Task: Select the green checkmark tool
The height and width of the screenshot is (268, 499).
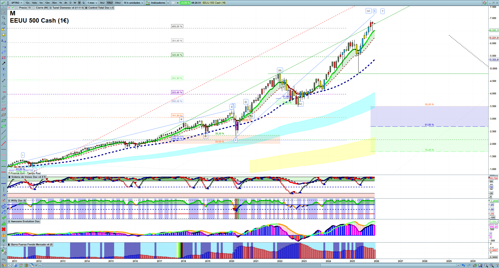Action: 4,218
